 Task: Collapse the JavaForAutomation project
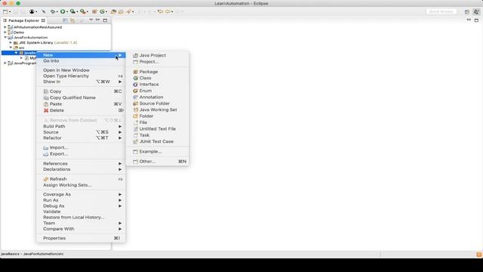(x=5, y=37)
